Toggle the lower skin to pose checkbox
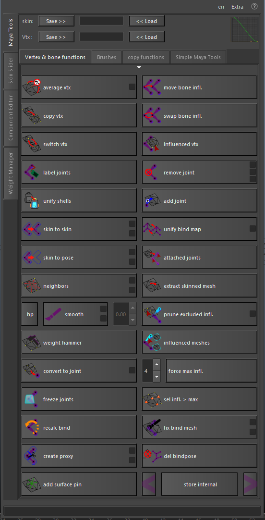Image resolution: width=265 pixels, height=520 pixels. tap(132, 261)
